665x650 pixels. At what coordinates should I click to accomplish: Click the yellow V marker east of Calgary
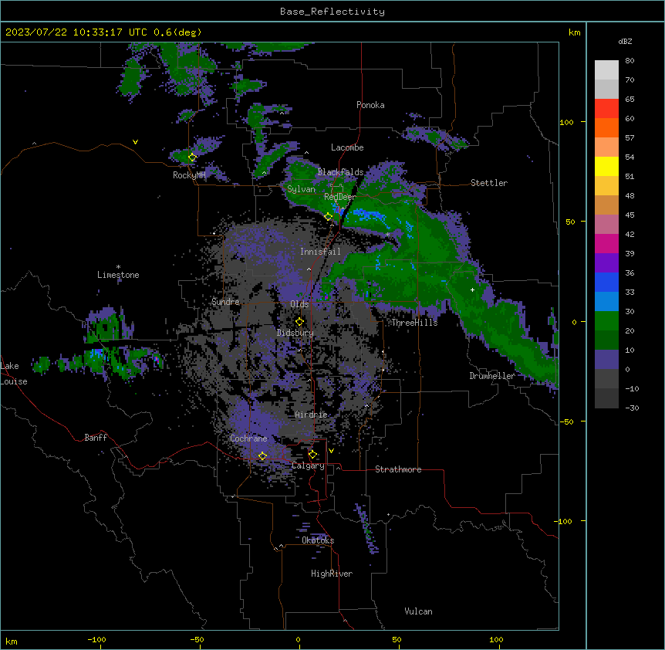(331, 451)
